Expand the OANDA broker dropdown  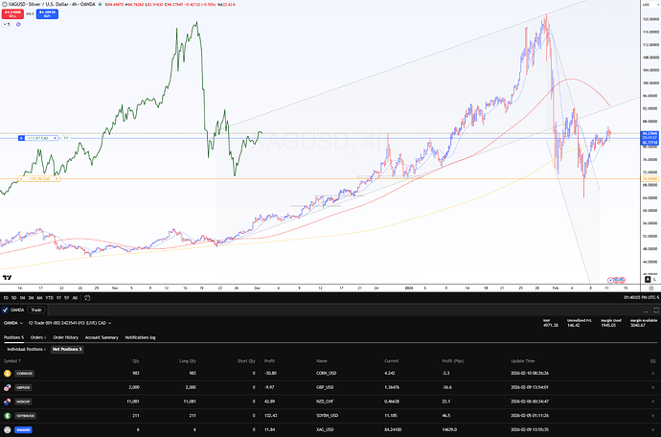pos(13,323)
